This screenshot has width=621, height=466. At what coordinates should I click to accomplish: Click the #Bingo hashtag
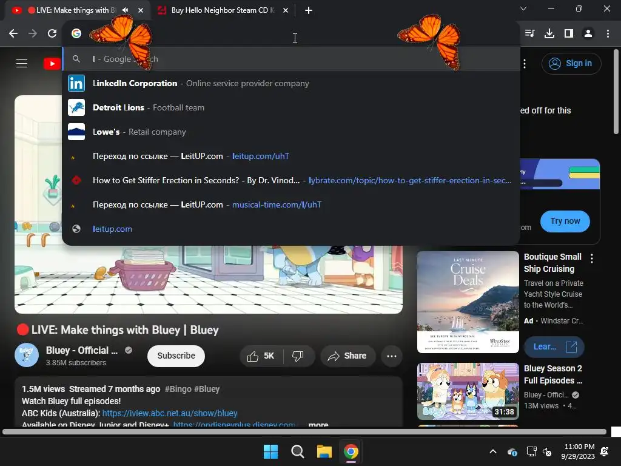178,389
